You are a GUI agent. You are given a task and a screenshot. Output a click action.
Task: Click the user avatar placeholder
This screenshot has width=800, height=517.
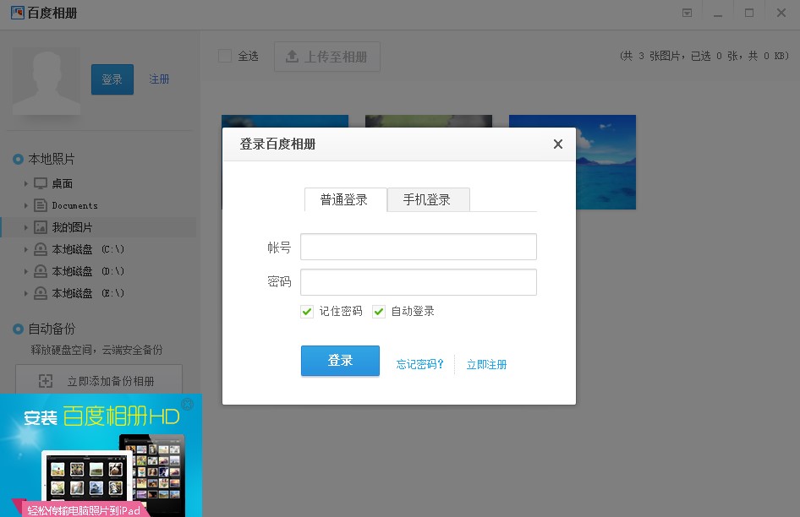point(47,81)
